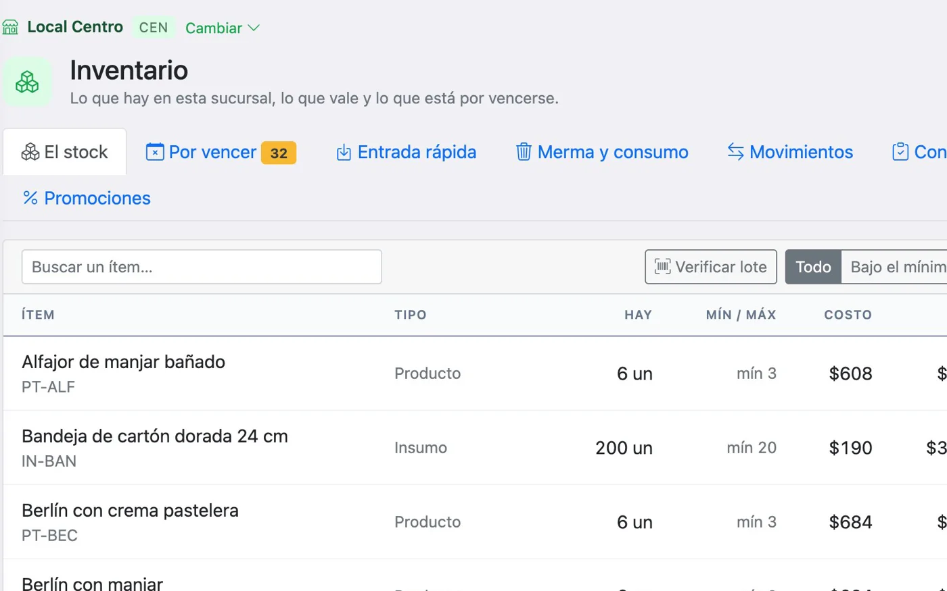The width and height of the screenshot is (947, 591).
Task: Click the $608 cost of Alfajor
Action: coord(850,374)
